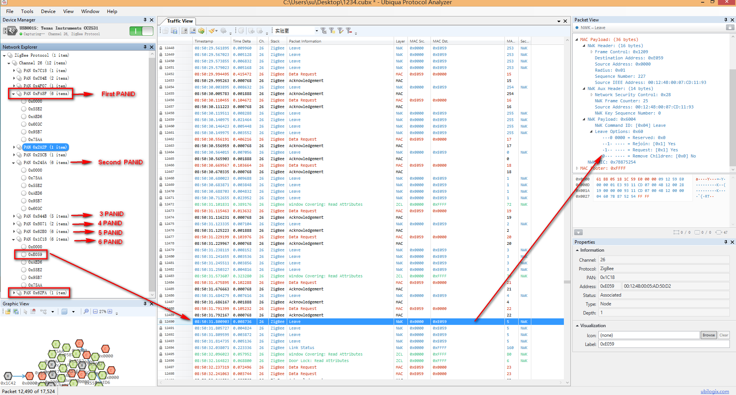Collapse the Visualization section in Properties

click(x=577, y=326)
